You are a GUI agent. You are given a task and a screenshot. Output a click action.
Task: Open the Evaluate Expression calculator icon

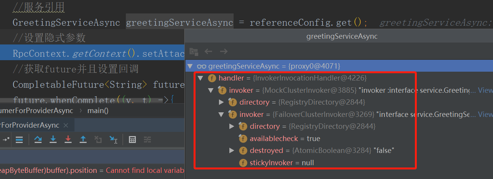pos(132,140)
